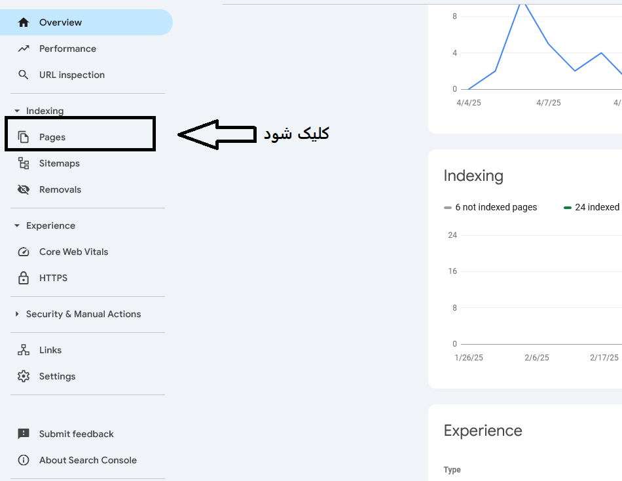
Task: Click the Core Web Vitals gauge icon
Action: pos(24,252)
